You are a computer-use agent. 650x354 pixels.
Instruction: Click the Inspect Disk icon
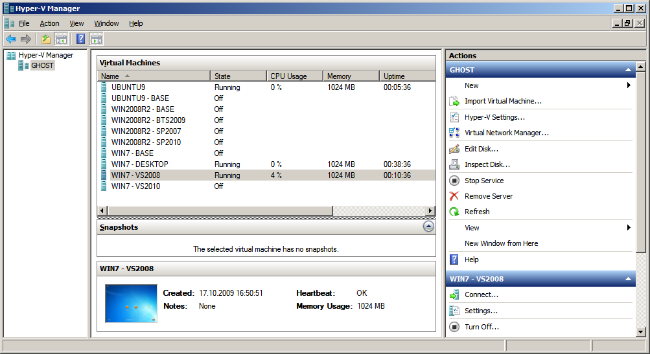click(454, 164)
